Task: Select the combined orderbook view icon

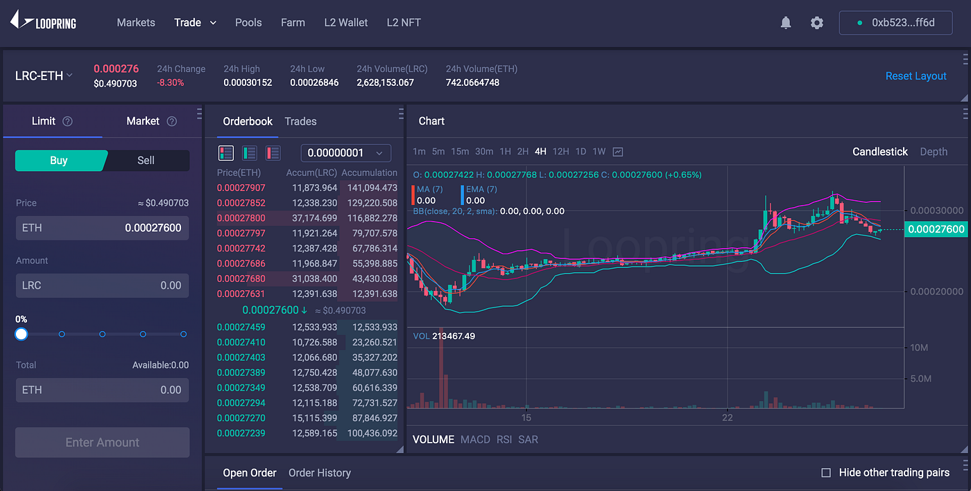Action: pyautogui.click(x=226, y=152)
